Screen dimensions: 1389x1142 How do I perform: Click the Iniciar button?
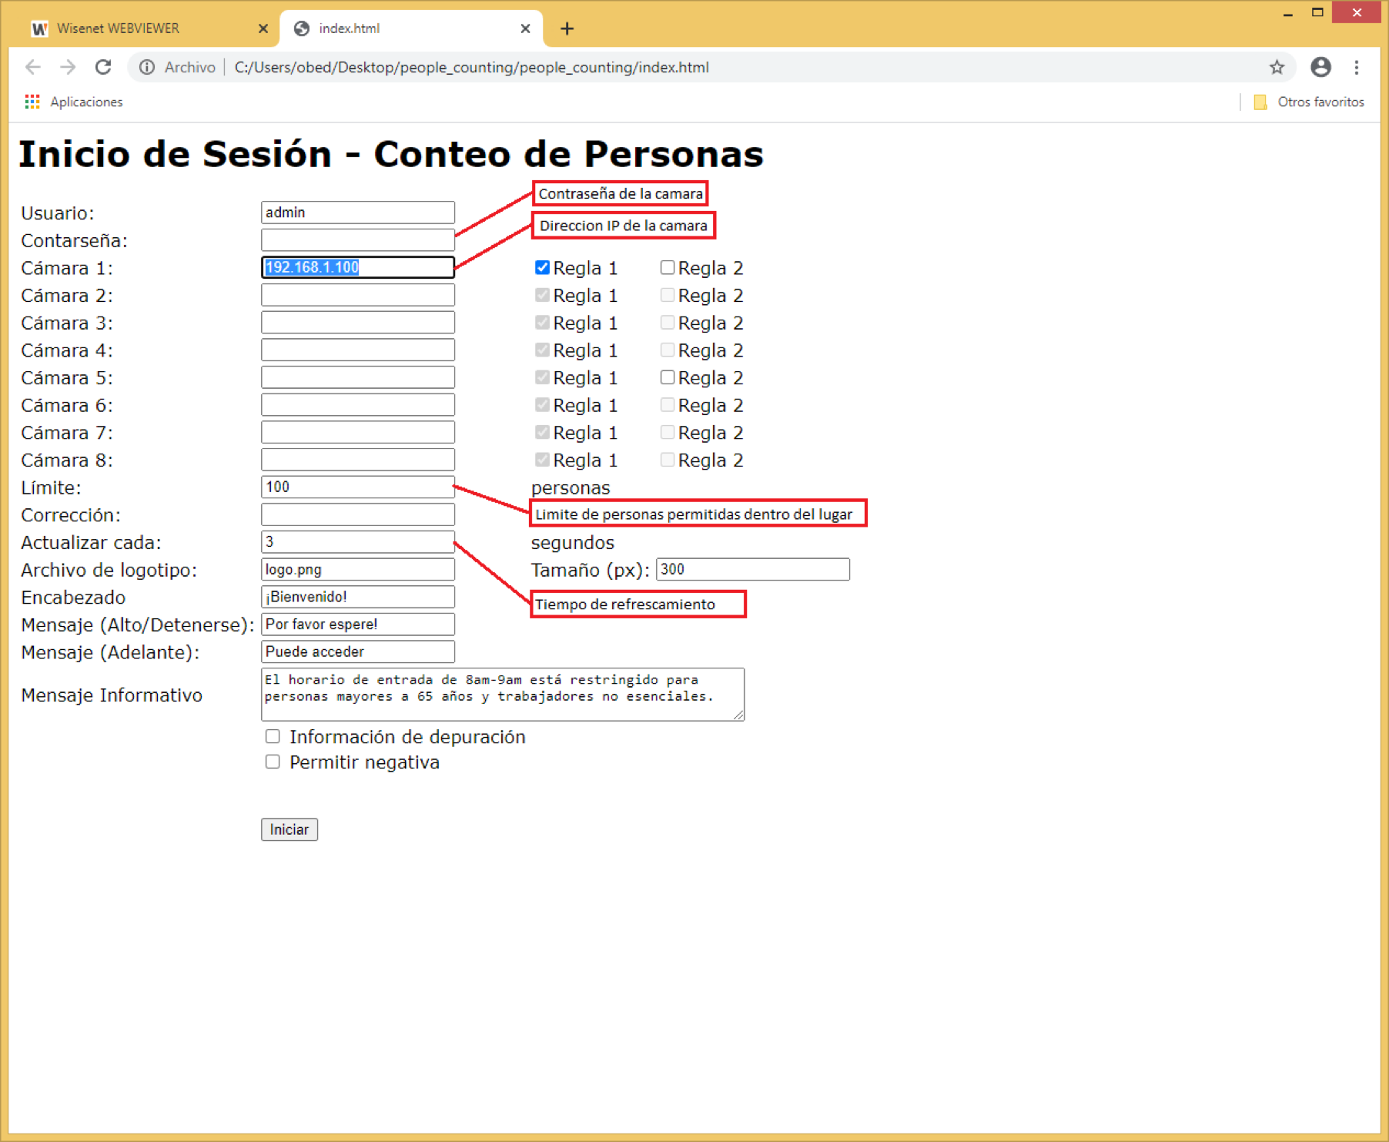click(290, 829)
